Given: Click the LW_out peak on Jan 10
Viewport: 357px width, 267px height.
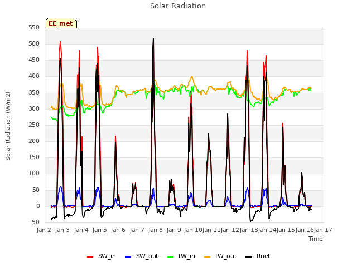Looking at the screenshot, I should point(192,77).
